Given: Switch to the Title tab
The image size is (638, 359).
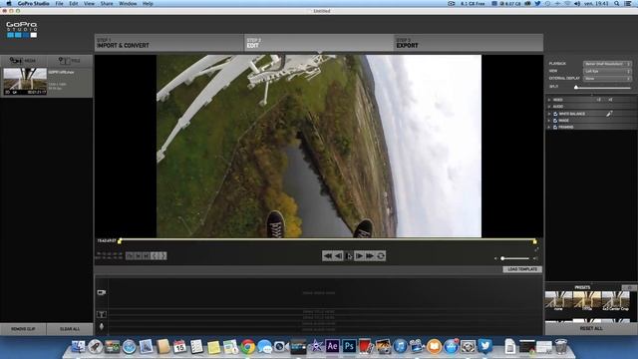Looking at the screenshot, I should point(70,61).
